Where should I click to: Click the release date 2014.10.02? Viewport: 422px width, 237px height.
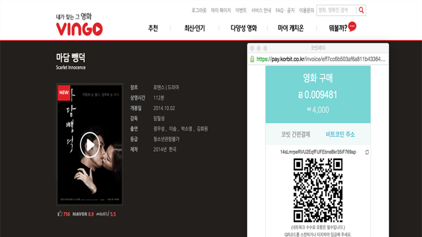(x=164, y=108)
